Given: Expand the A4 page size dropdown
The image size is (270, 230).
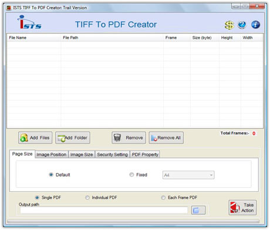Looking at the screenshot, I should tap(188, 175).
